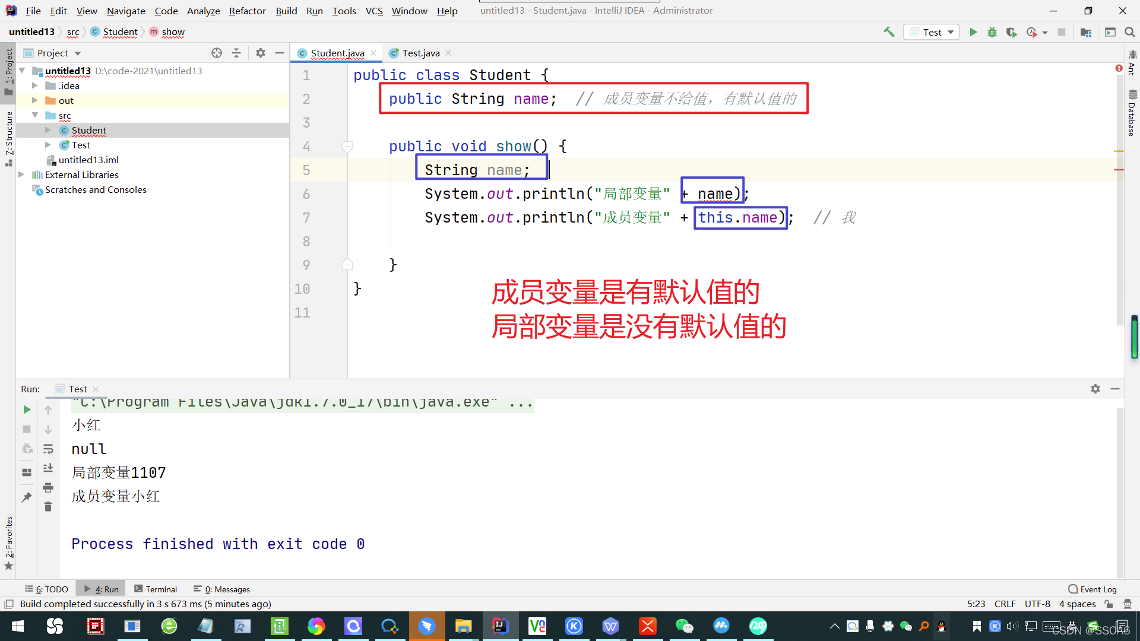The image size is (1140, 641).
Task: Open Project panel settings gear
Action: pos(261,53)
